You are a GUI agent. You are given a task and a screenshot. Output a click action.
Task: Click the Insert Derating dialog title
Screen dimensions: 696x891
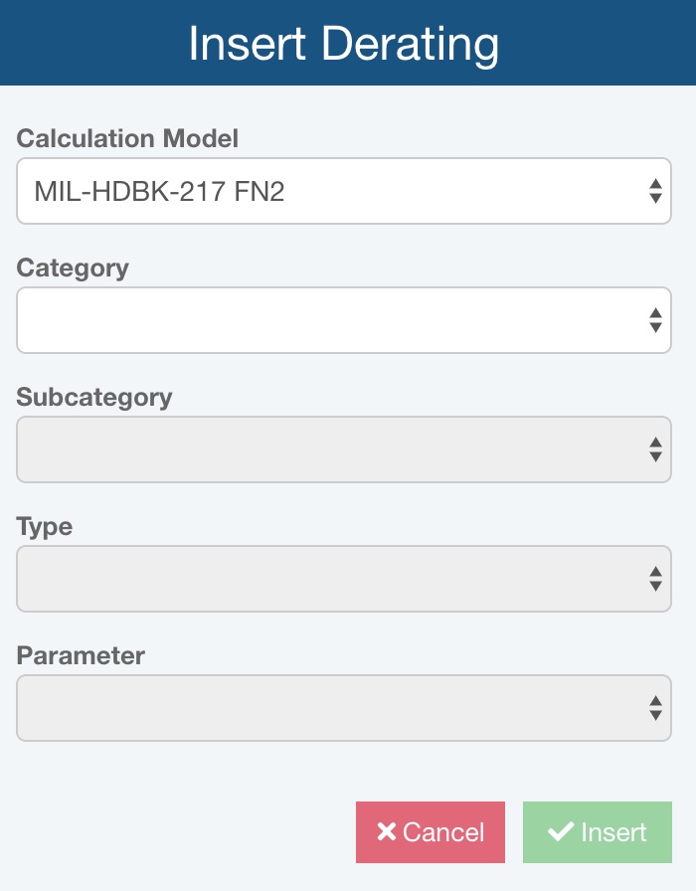coord(344,45)
